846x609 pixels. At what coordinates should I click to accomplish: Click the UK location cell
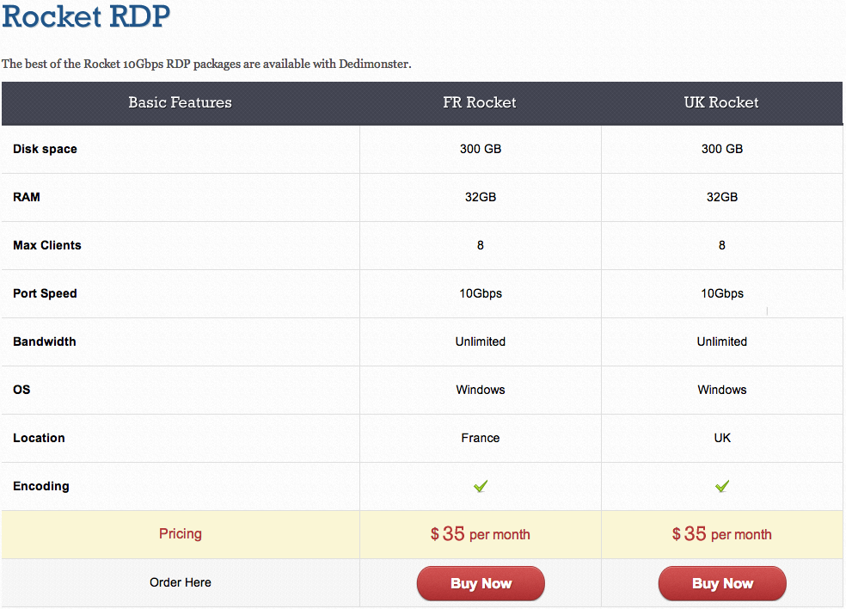[722, 438]
